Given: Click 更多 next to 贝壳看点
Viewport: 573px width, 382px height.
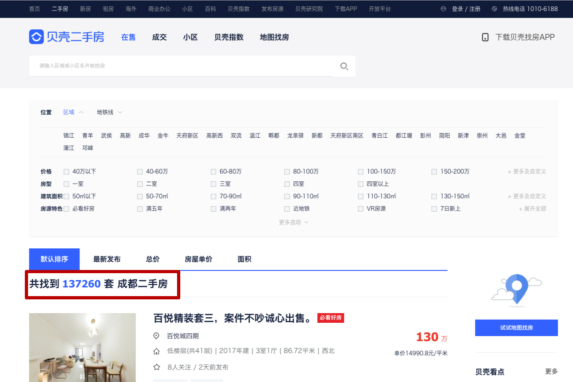Looking at the screenshot, I should click(x=551, y=371).
